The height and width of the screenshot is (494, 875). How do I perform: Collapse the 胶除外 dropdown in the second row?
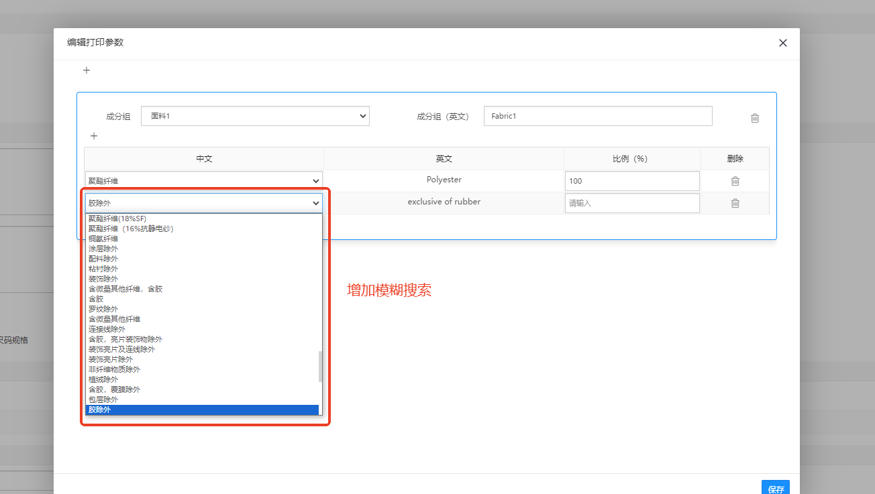click(x=203, y=203)
